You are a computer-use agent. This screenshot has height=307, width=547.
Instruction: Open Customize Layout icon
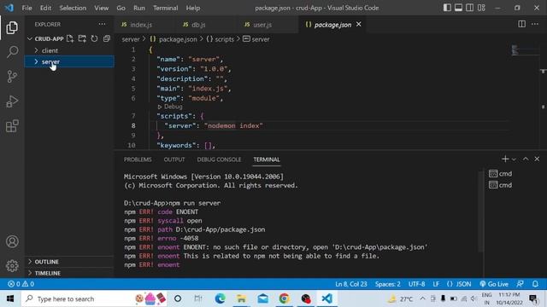[481, 8]
